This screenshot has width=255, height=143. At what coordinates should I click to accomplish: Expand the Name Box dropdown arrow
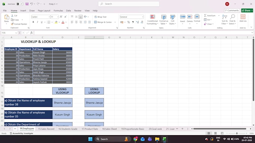[16, 33]
